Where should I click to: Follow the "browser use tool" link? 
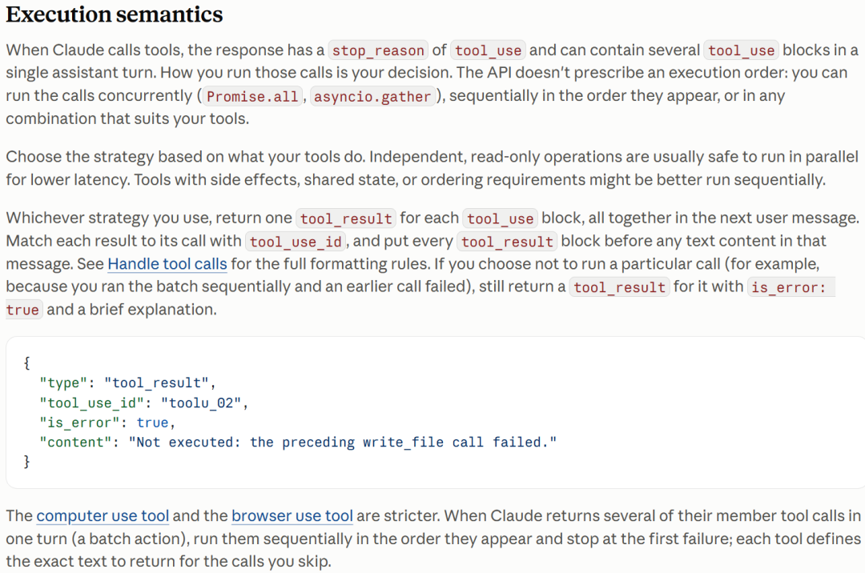[292, 515]
